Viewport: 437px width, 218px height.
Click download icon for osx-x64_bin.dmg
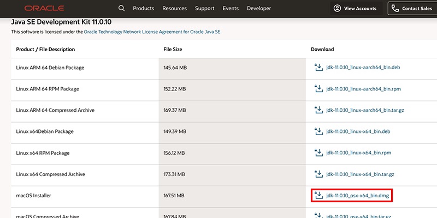pos(318,195)
